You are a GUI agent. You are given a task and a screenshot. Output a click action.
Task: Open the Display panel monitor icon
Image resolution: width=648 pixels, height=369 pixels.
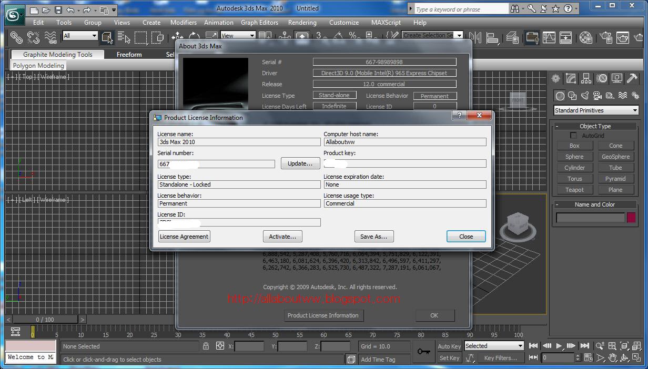click(617, 78)
